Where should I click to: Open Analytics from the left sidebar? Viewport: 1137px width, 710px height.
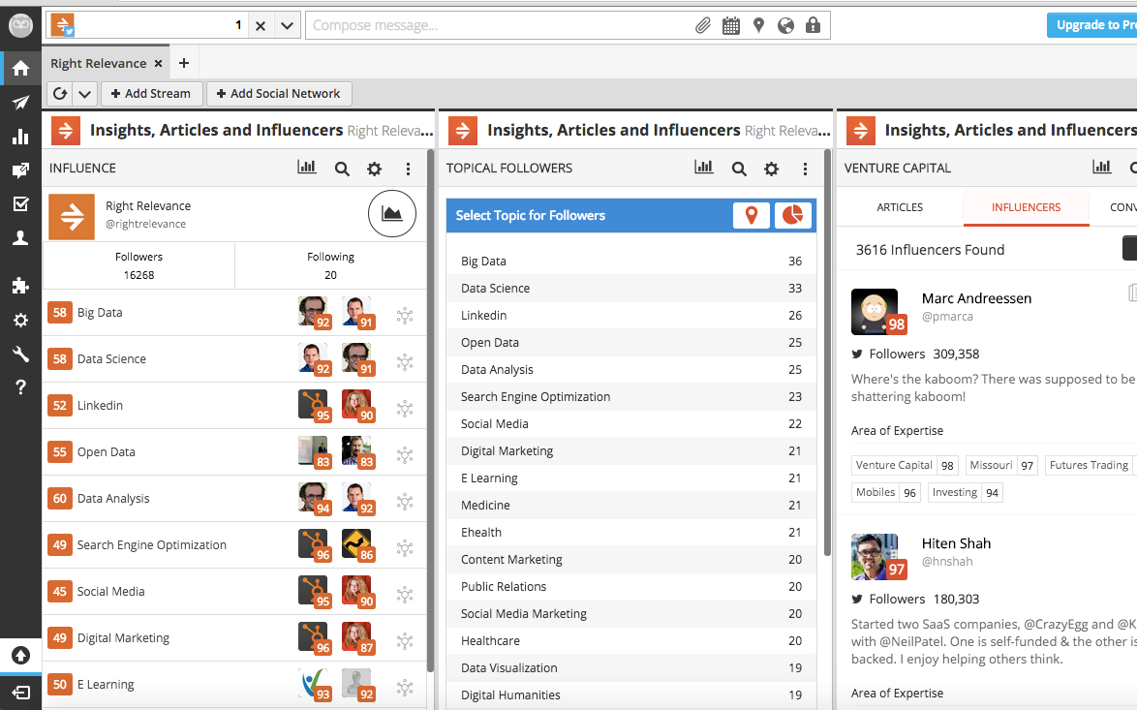pos(21,137)
